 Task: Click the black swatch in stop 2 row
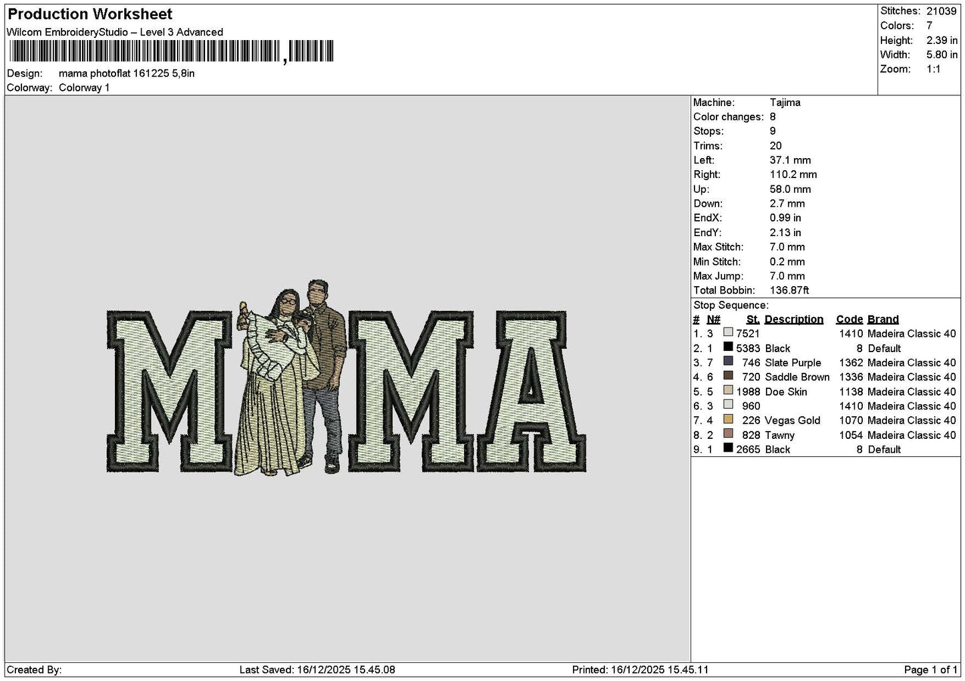[x=729, y=347]
